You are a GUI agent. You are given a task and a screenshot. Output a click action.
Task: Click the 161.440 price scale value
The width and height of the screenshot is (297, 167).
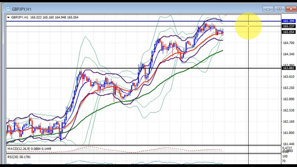(x=289, y=144)
